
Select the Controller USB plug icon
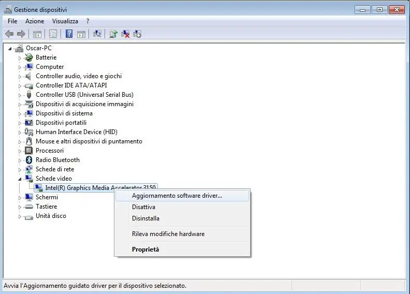29,95
